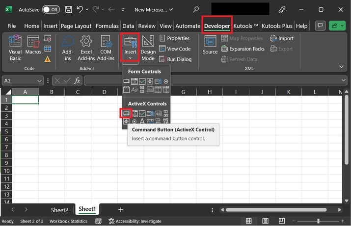This screenshot has width=351, height=226.
Task: Click Record Macro icon in Code group
Action: tap(48, 38)
